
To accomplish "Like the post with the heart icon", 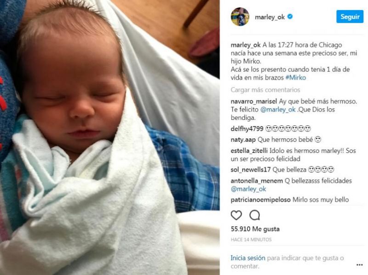I will click(x=236, y=215).
